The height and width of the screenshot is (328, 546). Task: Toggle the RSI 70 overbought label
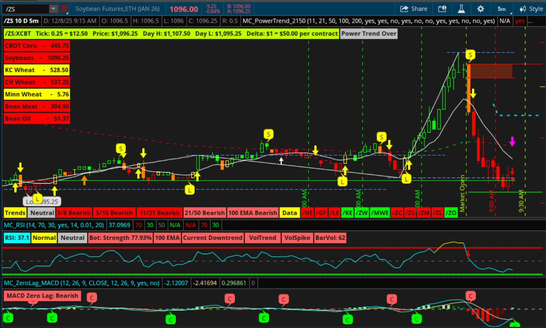[138, 225]
